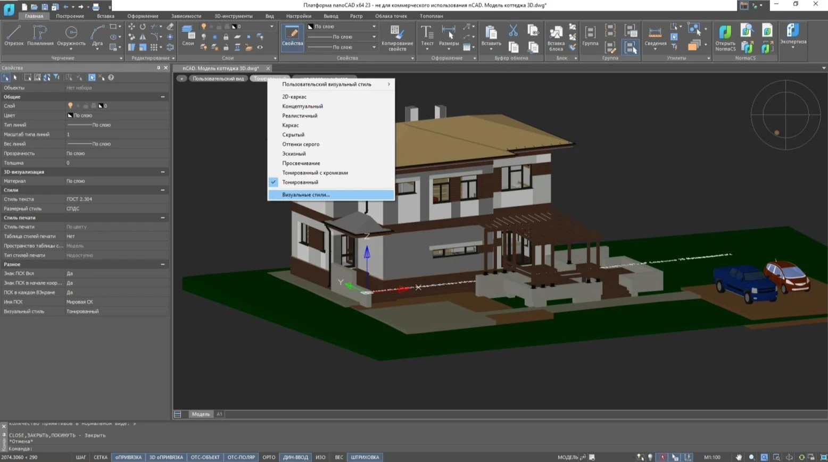Image resolution: width=828 pixels, height=462 pixels.
Task: Expand Пользовательский визуальный стиль submenu
Action: coord(331,84)
